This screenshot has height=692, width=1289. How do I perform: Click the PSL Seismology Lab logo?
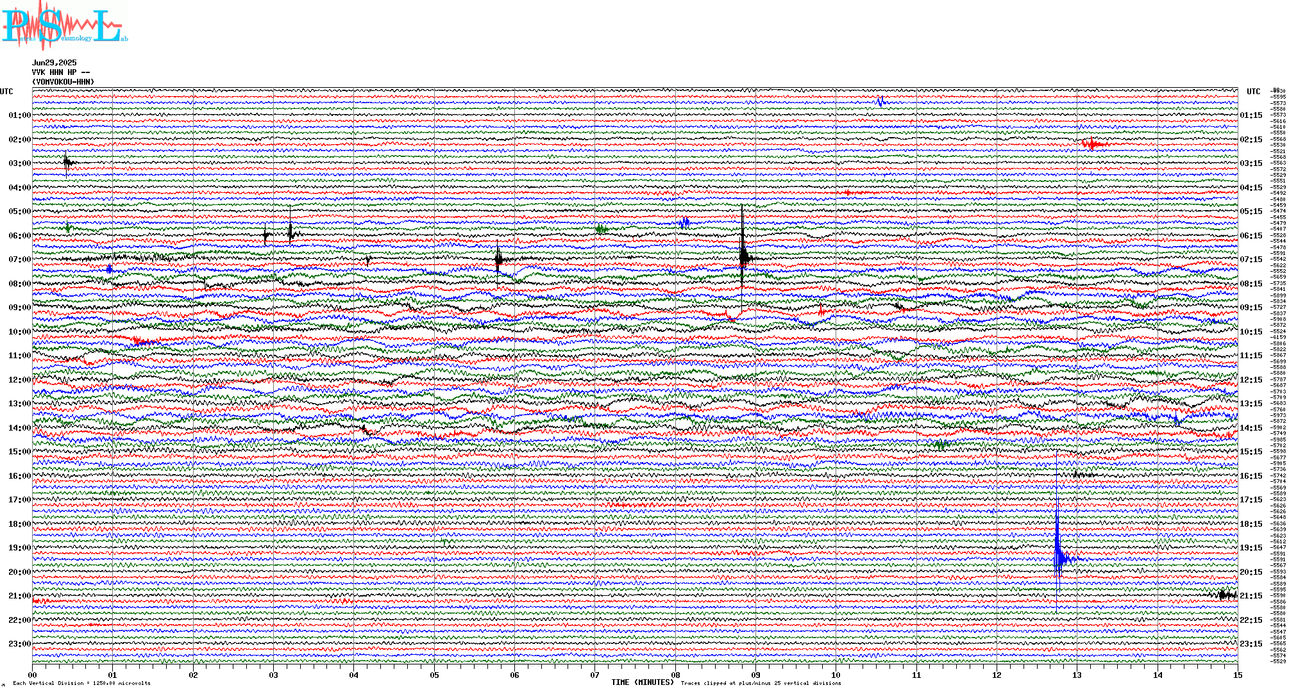coord(64,24)
